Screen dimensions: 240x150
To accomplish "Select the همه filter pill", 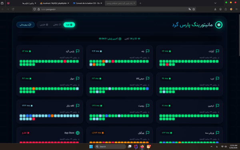I will 69,25.
